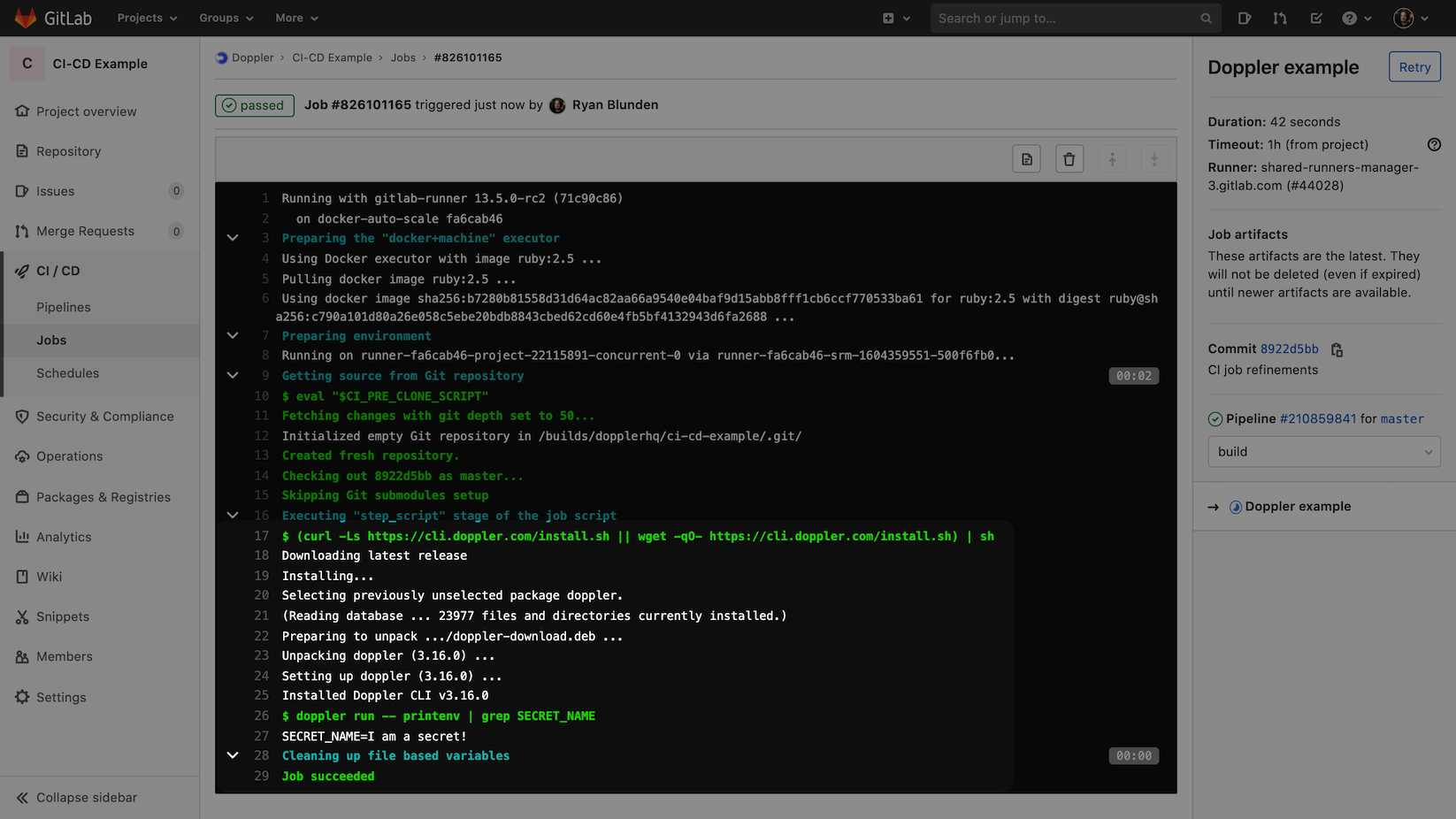
Task: Click the search magnifier icon
Action: [1206, 18]
